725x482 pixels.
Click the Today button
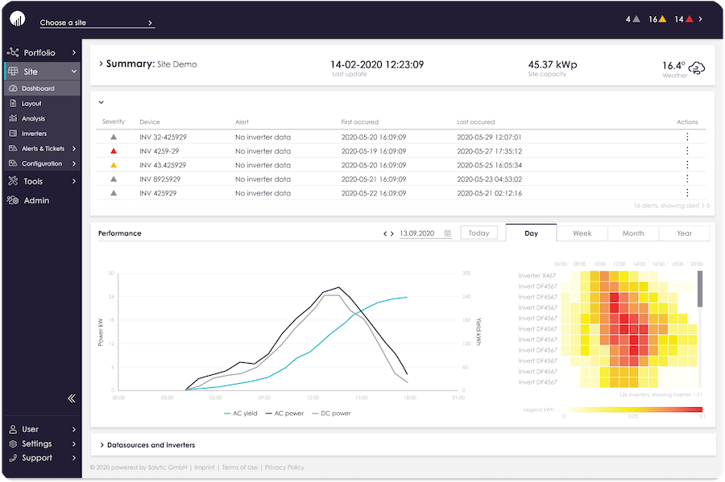[479, 233]
